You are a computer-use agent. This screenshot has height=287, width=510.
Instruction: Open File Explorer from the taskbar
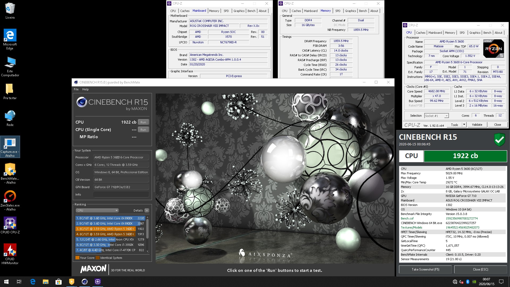(46, 282)
